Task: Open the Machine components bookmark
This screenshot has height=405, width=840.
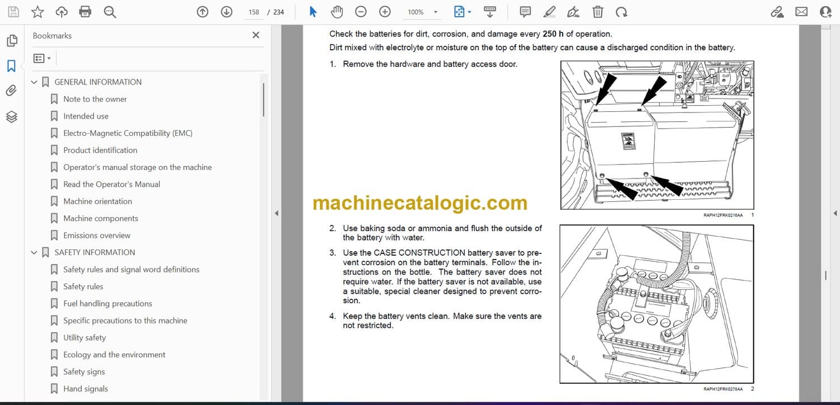Action: click(x=100, y=218)
